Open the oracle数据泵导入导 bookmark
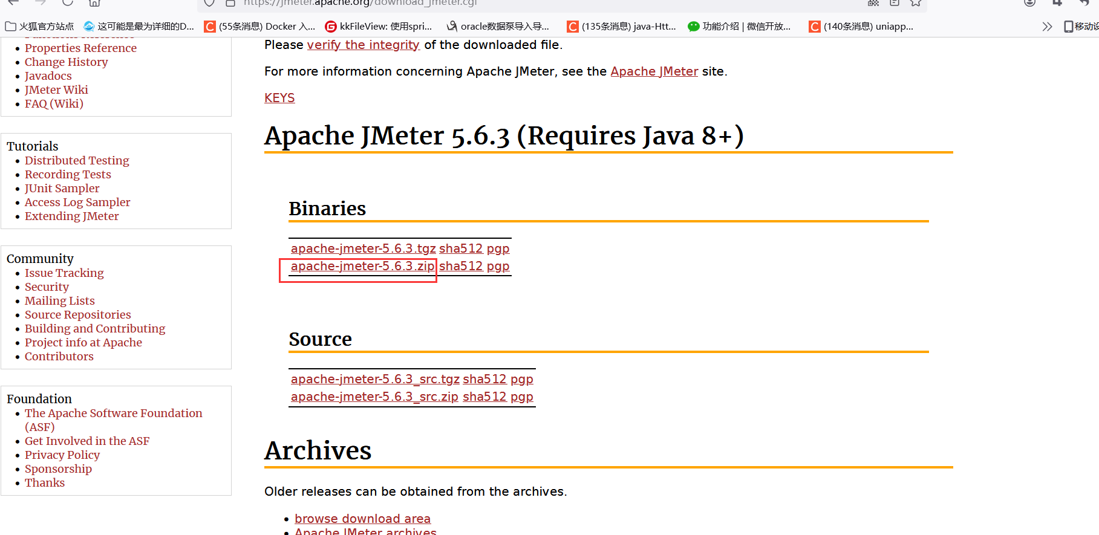The image size is (1099, 535). pyautogui.click(x=498, y=26)
